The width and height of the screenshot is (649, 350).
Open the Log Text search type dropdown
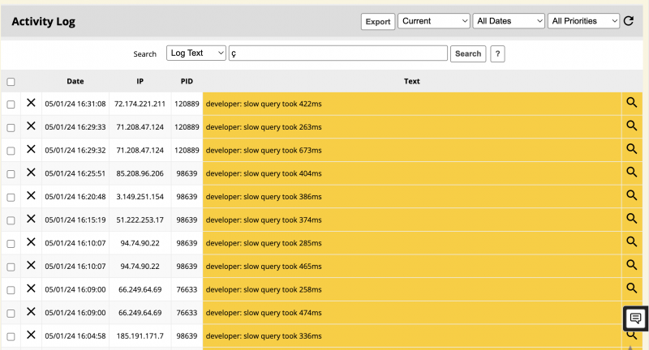[x=196, y=53]
